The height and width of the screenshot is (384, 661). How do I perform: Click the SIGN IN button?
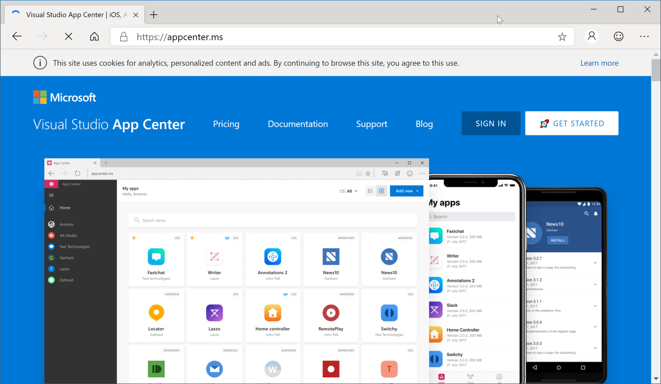tap(491, 123)
